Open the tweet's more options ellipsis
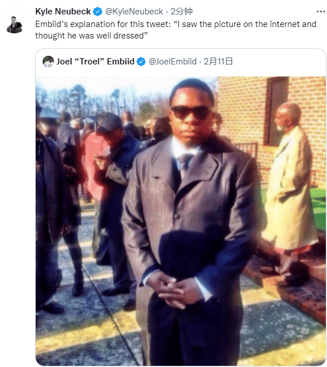The height and width of the screenshot is (367, 327). [321, 12]
